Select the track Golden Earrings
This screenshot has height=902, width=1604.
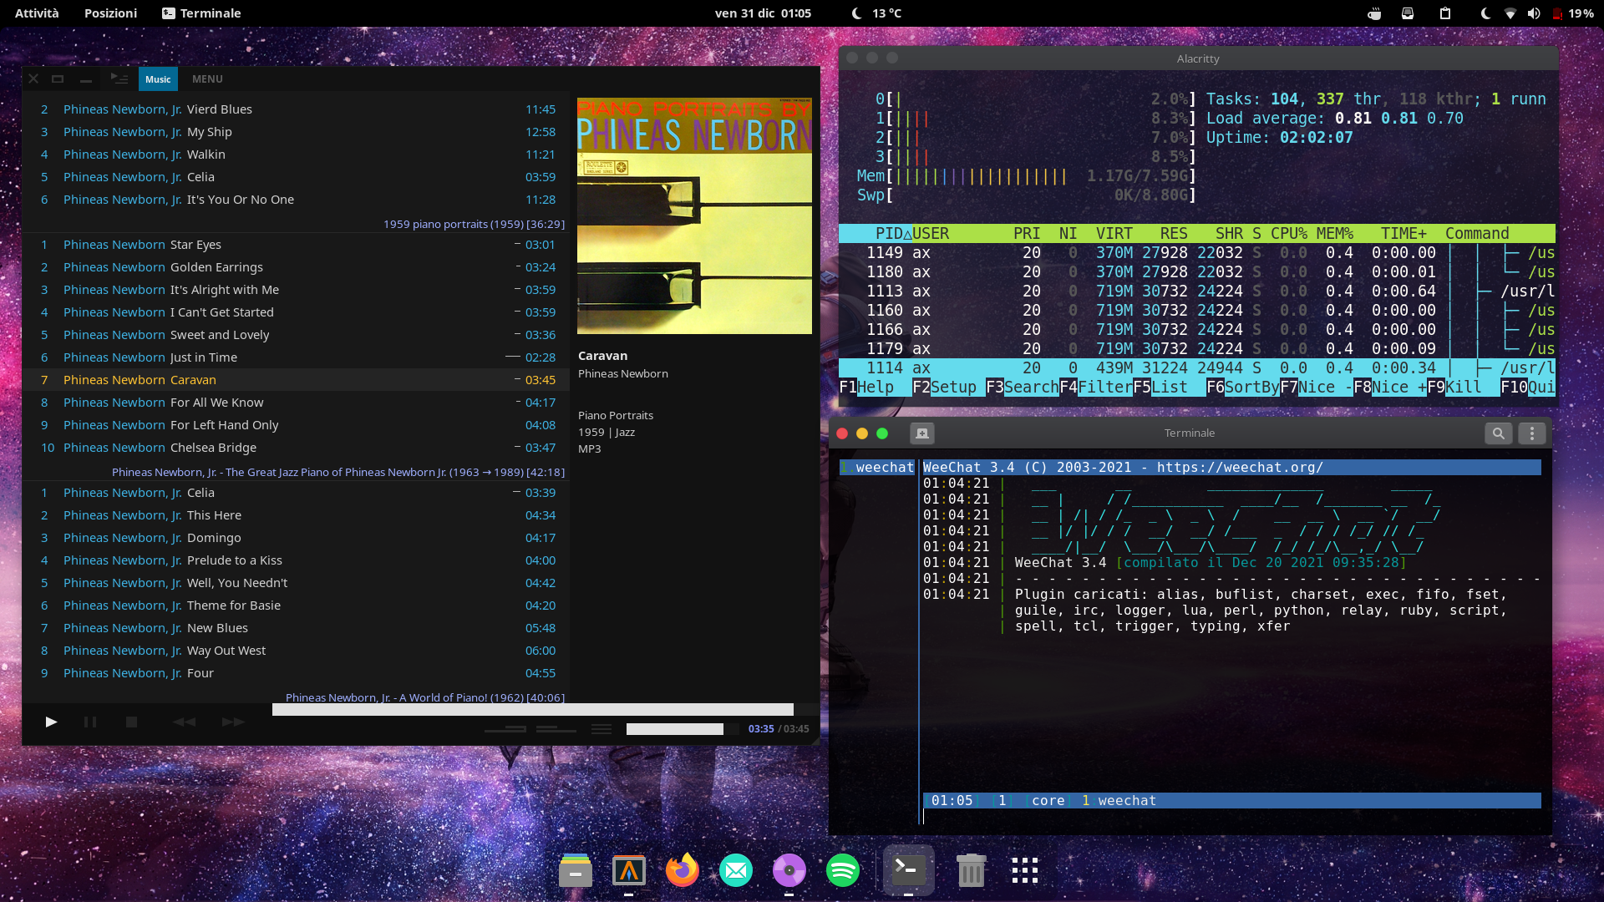coord(296,267)
